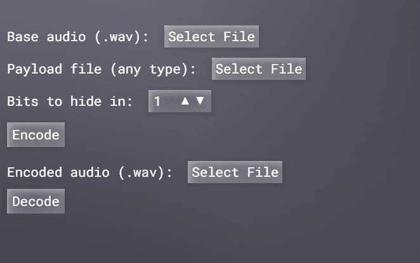Decrease the number of bits to hide in

(200, 101)
